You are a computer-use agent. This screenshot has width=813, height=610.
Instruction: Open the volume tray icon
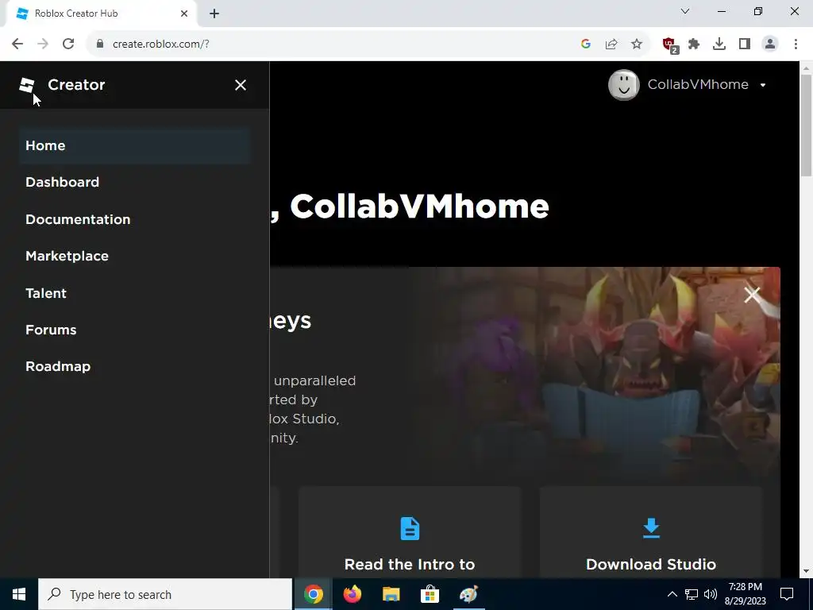pos(711,594)
